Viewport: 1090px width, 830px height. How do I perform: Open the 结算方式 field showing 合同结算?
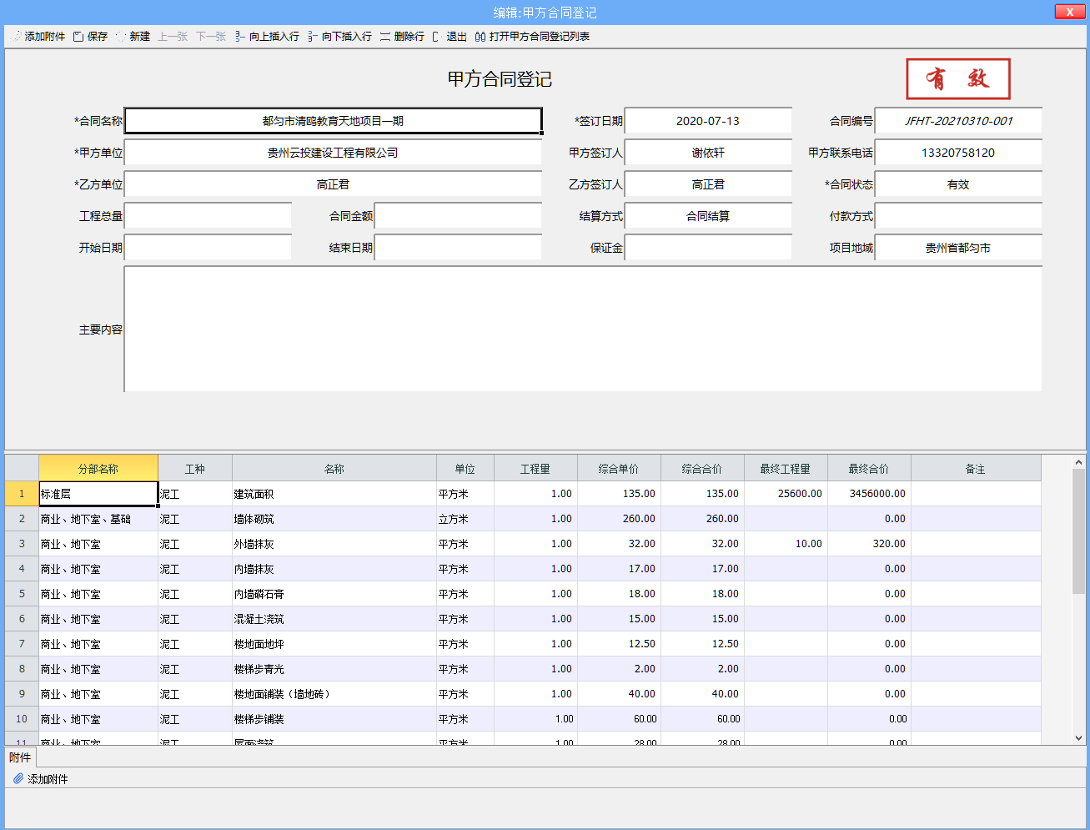click(x=708, y=216)
